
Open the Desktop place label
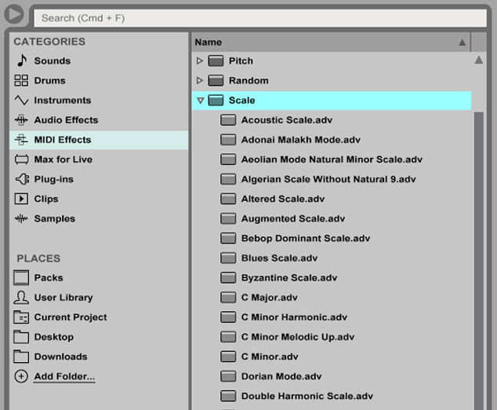(x=54, y=337)
